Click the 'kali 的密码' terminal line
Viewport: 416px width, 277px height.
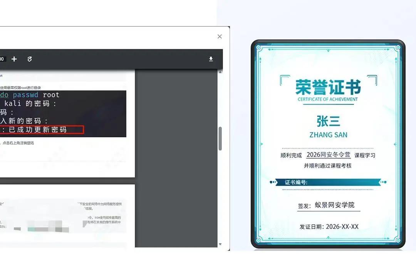(30, 103)
